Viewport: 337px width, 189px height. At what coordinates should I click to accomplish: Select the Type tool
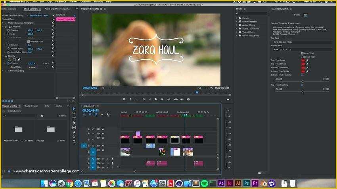pyautogui.click(x=74, y=142)
